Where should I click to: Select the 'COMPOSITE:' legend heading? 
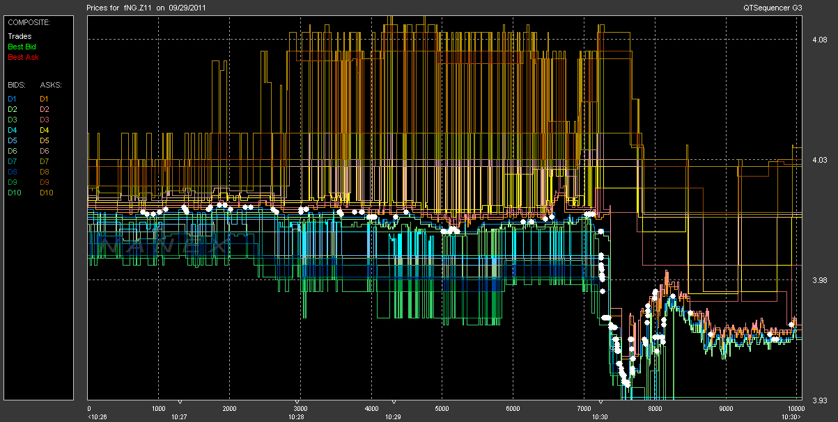(28, 22)
